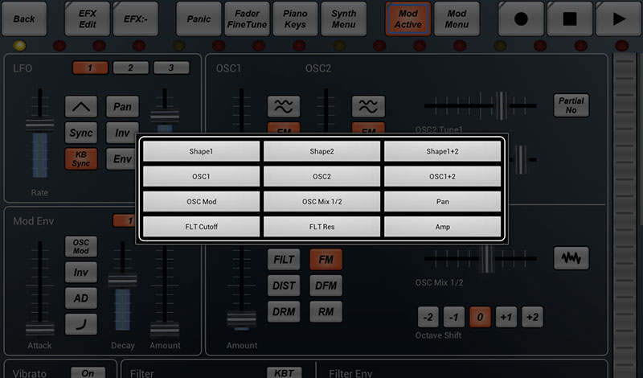The image size is (643, 378).
Task: Open the OSC2 waveform selector icon
Action: [368, 107]
